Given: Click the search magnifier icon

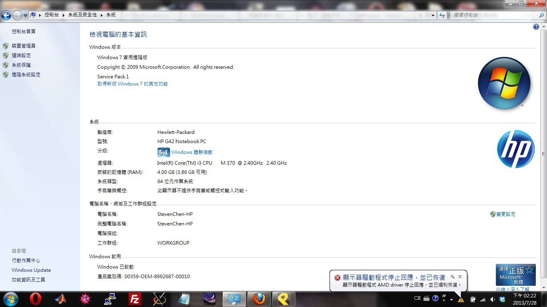Looking at the screenshot, I should 541,15.
